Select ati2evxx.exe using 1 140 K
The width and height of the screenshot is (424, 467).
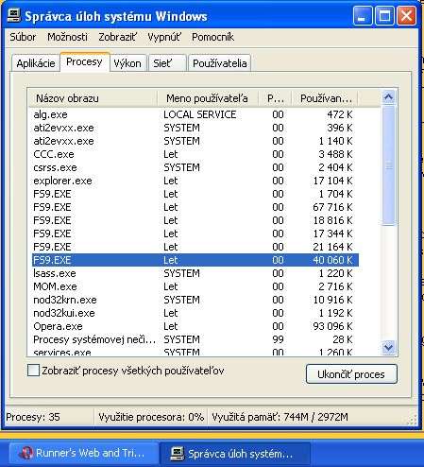pos(195,141)
